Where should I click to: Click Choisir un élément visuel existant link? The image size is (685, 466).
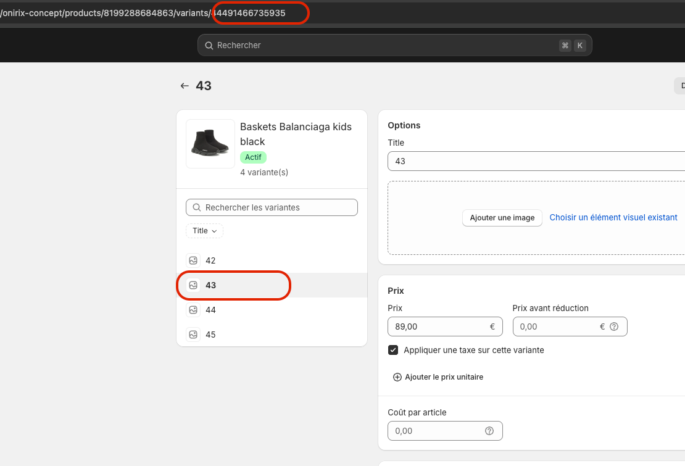pos(613,217)
